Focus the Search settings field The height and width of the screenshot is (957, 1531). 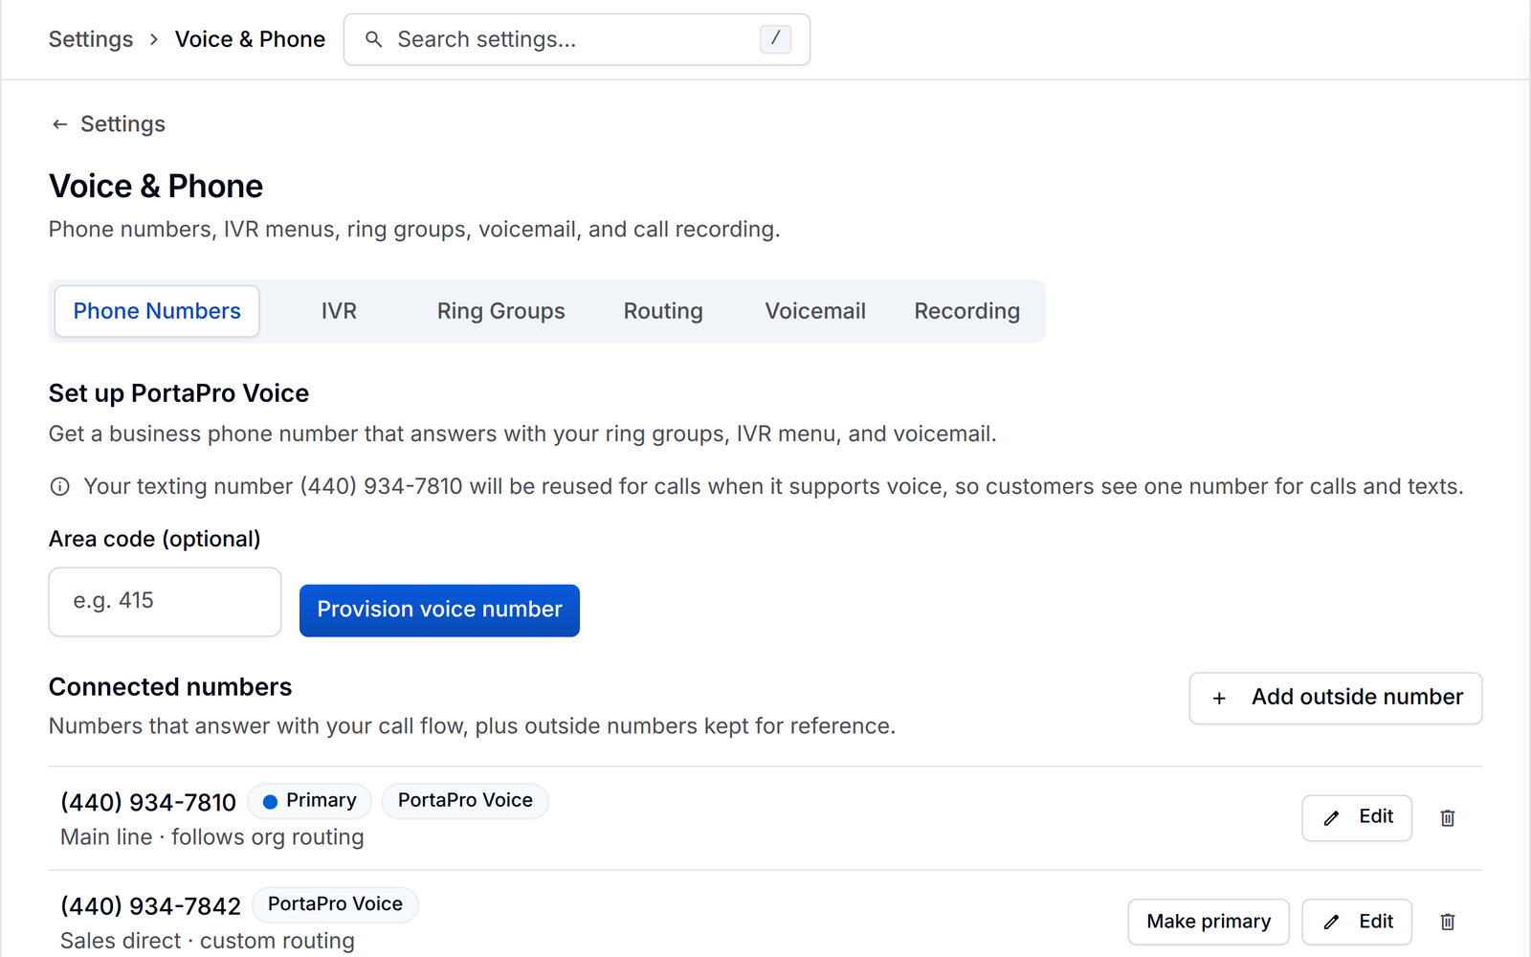tap(577, 39)
